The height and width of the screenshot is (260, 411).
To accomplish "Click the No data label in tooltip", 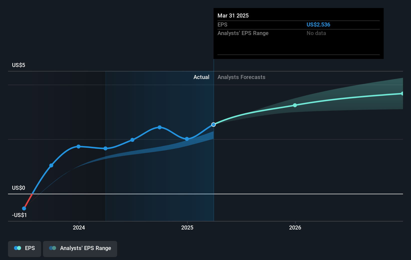I will tap(316, 33).
